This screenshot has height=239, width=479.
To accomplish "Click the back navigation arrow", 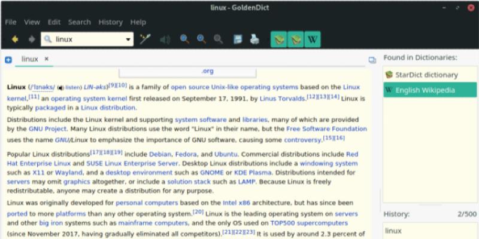I will point(15,40).
